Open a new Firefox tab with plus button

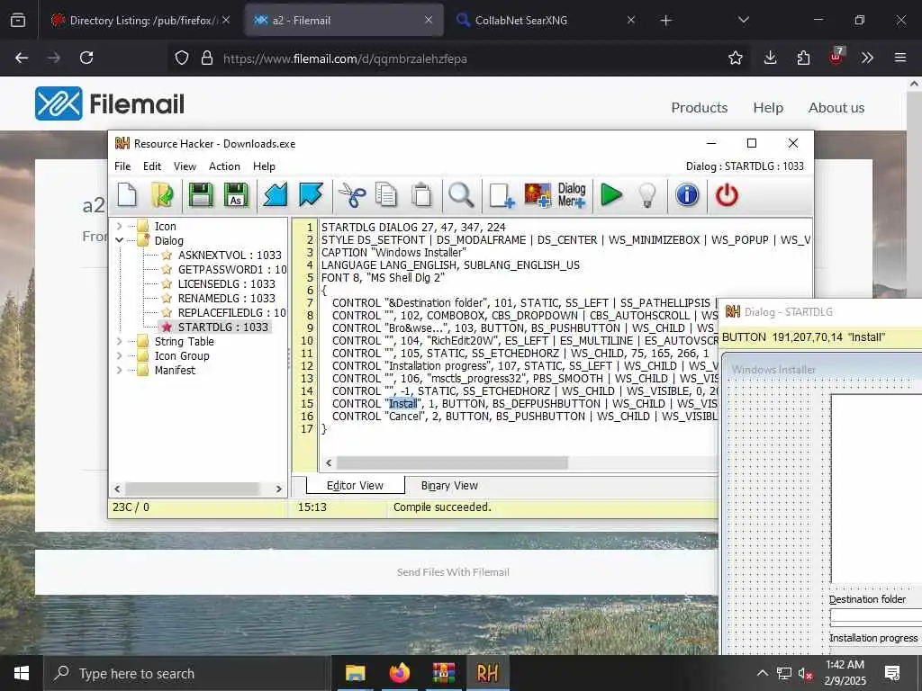[x=665, y=20]
